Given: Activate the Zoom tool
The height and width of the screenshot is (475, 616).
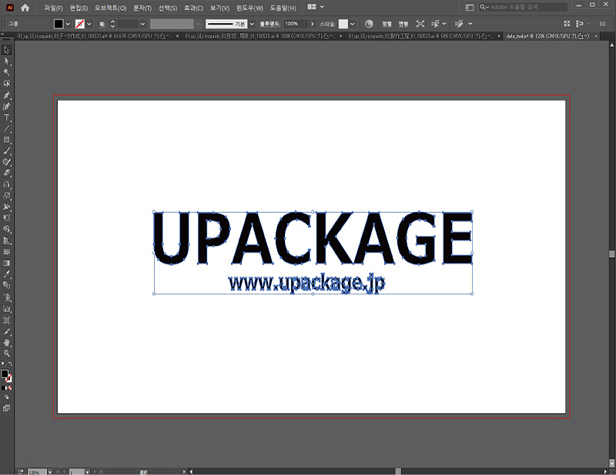Looking at the screenshot, I should pos(6,354).
